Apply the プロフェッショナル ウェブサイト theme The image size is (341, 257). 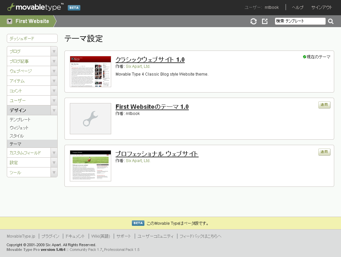324,152
